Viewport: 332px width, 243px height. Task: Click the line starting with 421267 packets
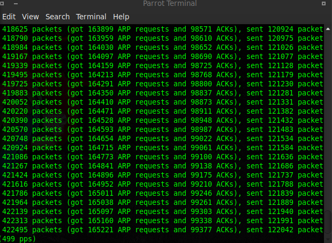tap(163, 166)
